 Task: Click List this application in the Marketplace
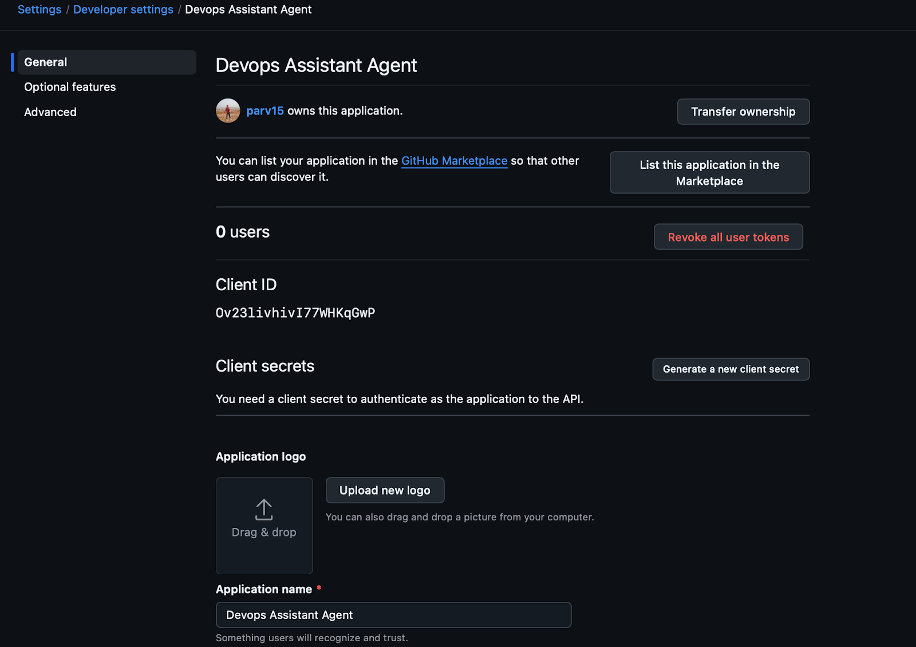tap(709, 173)
